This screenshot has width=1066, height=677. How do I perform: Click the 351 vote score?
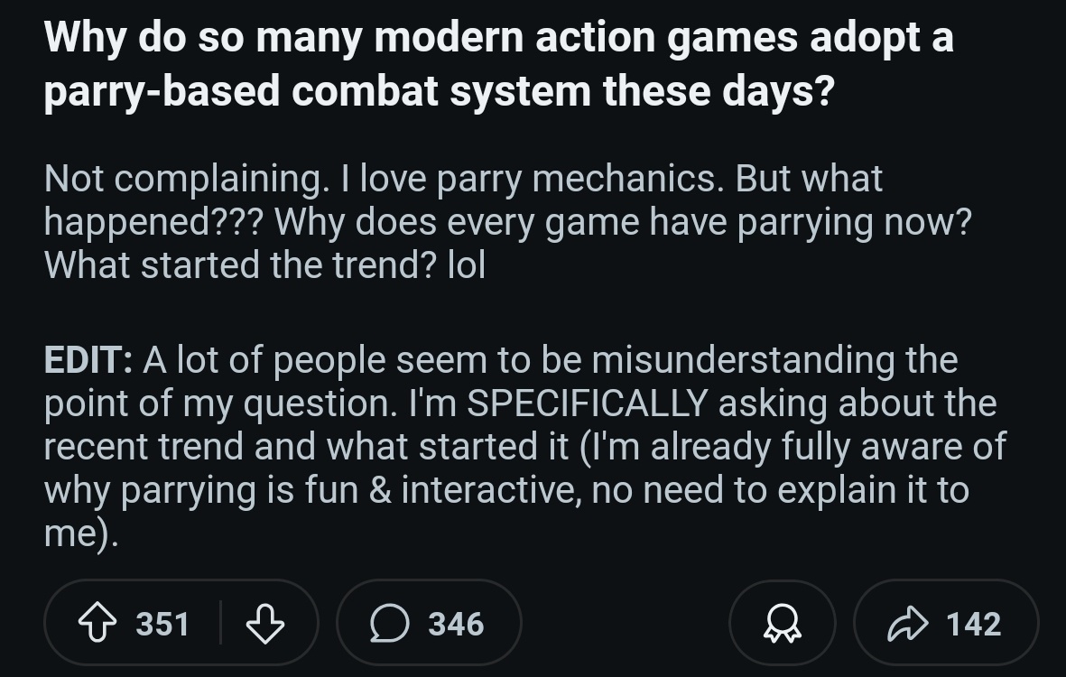coord(162,624)
